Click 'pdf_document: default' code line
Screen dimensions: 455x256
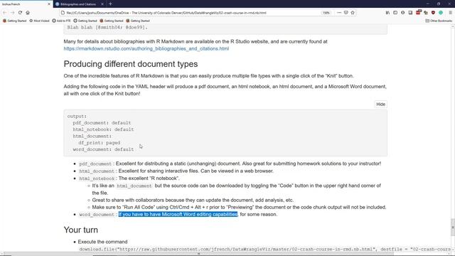click(x=102, y=123)
